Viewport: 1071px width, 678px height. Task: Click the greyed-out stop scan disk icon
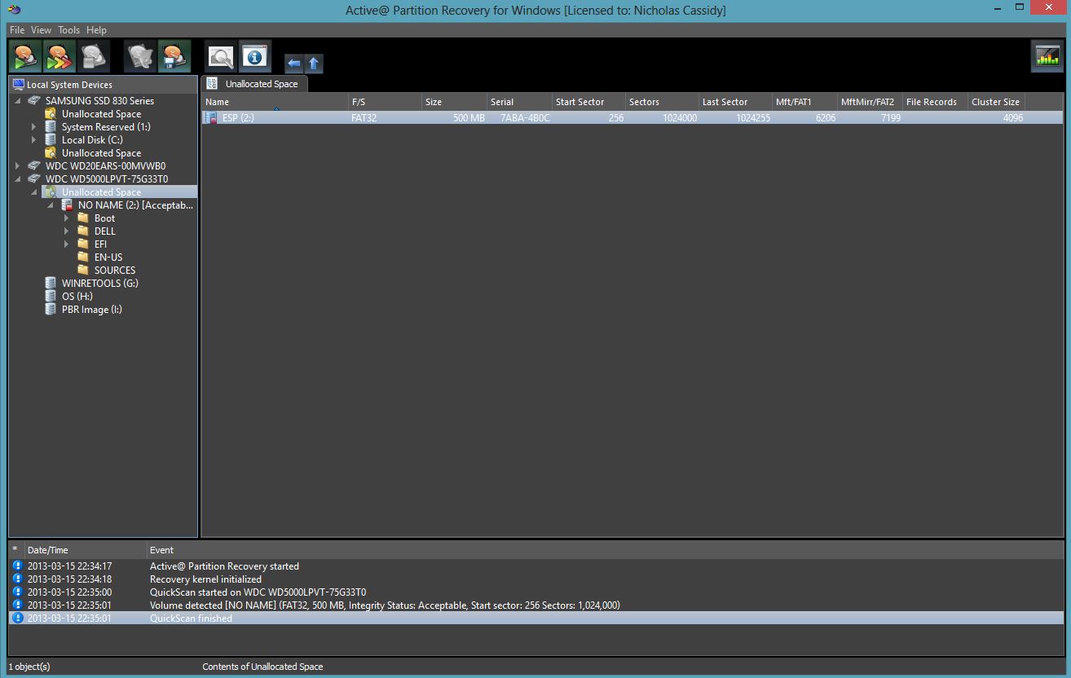click(x=94, y=57)
